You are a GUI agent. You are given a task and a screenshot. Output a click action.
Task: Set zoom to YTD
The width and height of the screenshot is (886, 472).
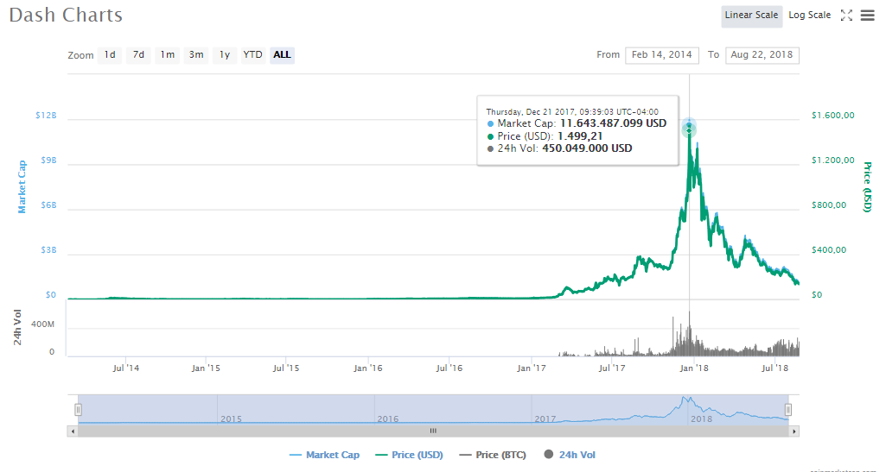tap(252, 54)
